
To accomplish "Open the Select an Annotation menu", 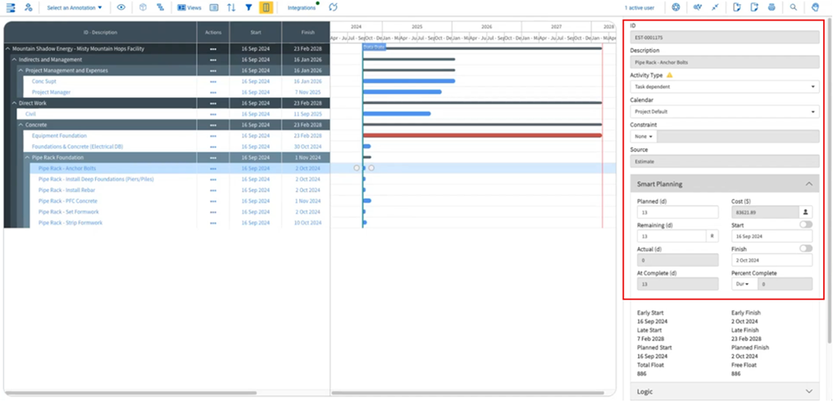I will point(74,8).
